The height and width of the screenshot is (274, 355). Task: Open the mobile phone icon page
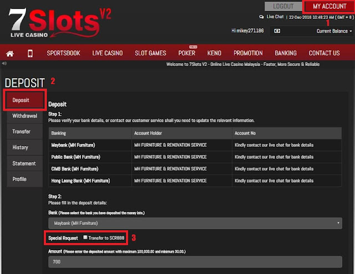coord(30,54)
